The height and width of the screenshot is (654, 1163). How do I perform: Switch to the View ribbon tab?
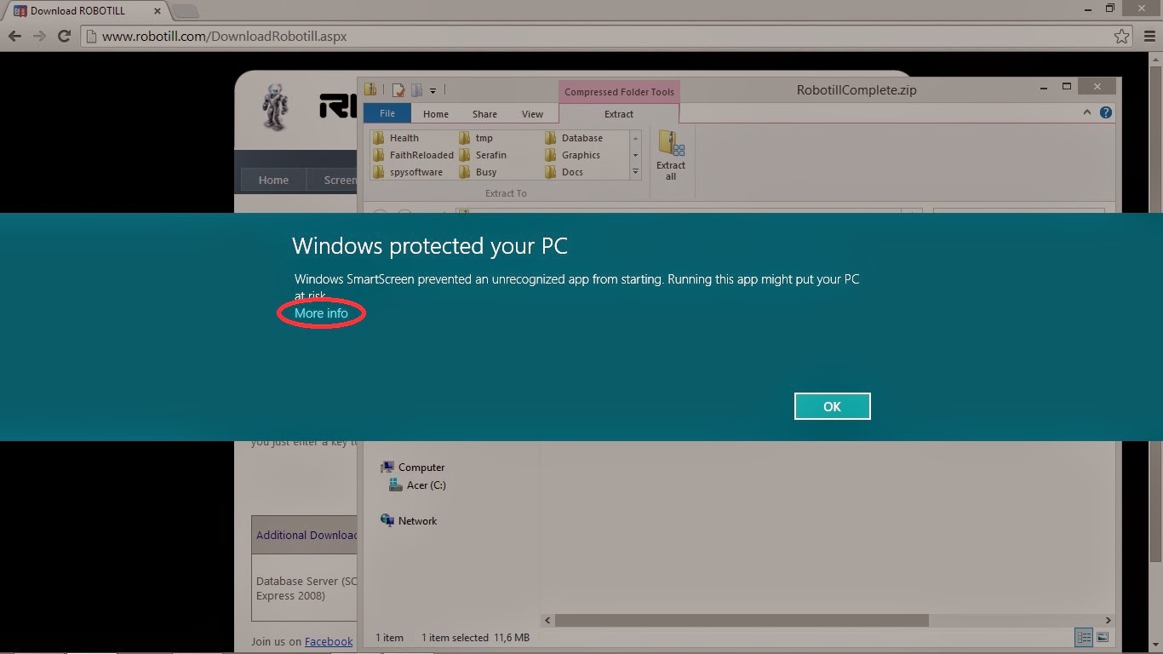(x=532, y=114)
